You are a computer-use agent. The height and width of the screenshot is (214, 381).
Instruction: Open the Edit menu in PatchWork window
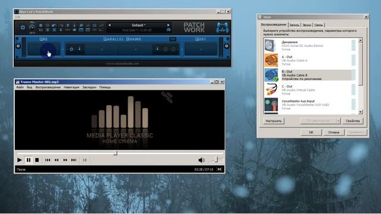(x=17, y=17)
